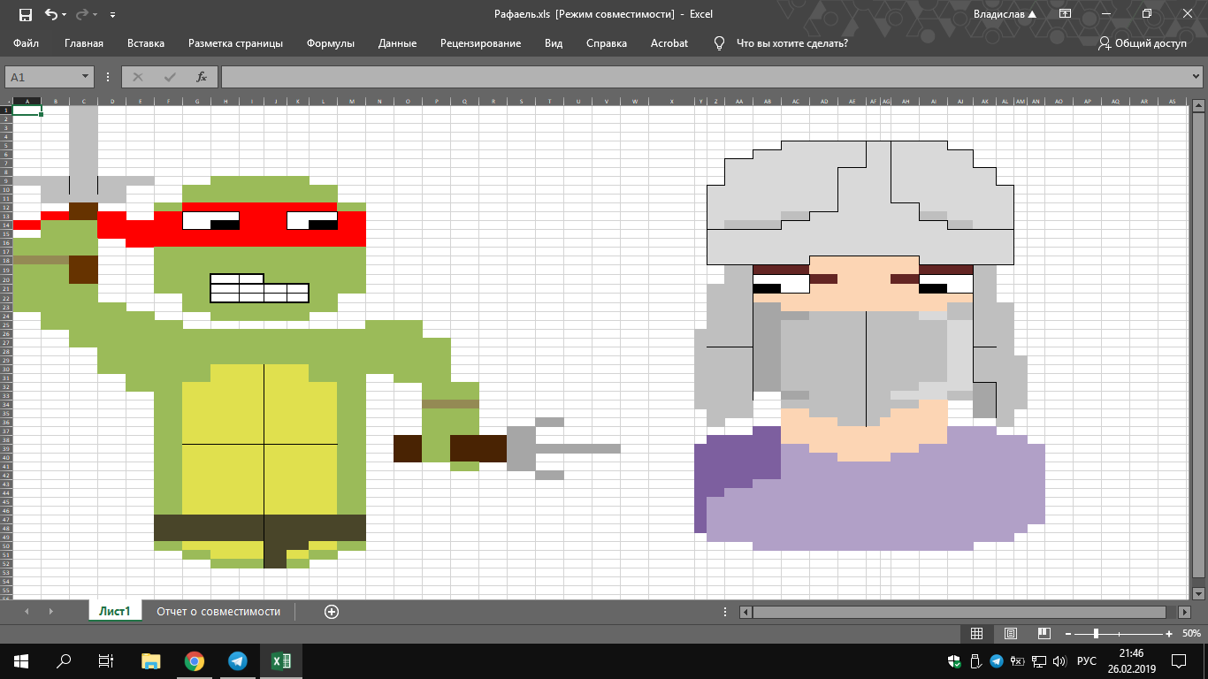Click the Undo arrow icon
The width and height of the screenshot is (1208, 679).
[51, 14]
